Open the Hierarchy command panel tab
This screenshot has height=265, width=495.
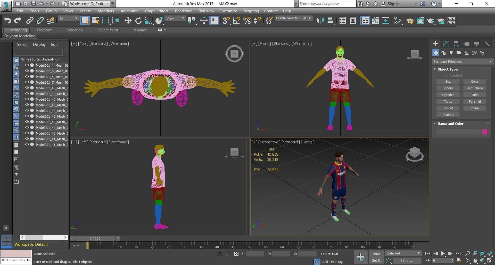(x=456, y=44)
